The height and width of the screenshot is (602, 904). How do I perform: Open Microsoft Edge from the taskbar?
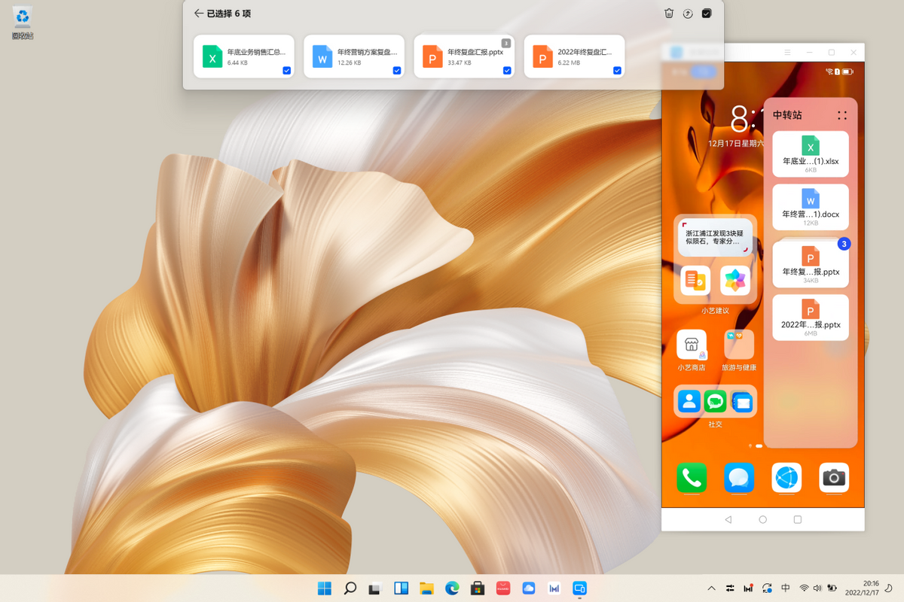tap(452, 588)
